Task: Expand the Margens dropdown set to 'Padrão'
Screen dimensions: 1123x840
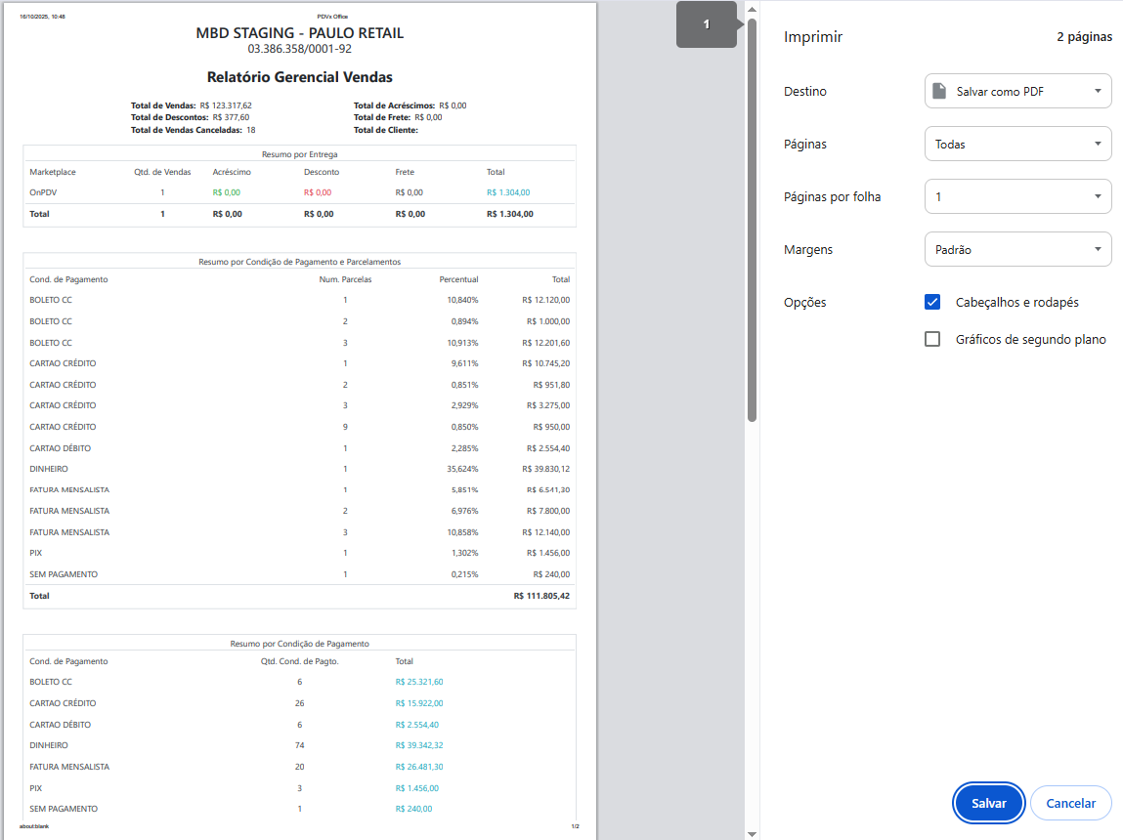Action: (x=1017, y=249)
